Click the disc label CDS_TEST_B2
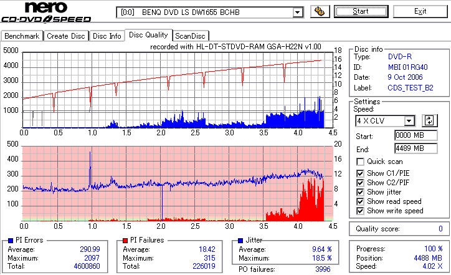This screenshot has height=275, width=451. 411,88
